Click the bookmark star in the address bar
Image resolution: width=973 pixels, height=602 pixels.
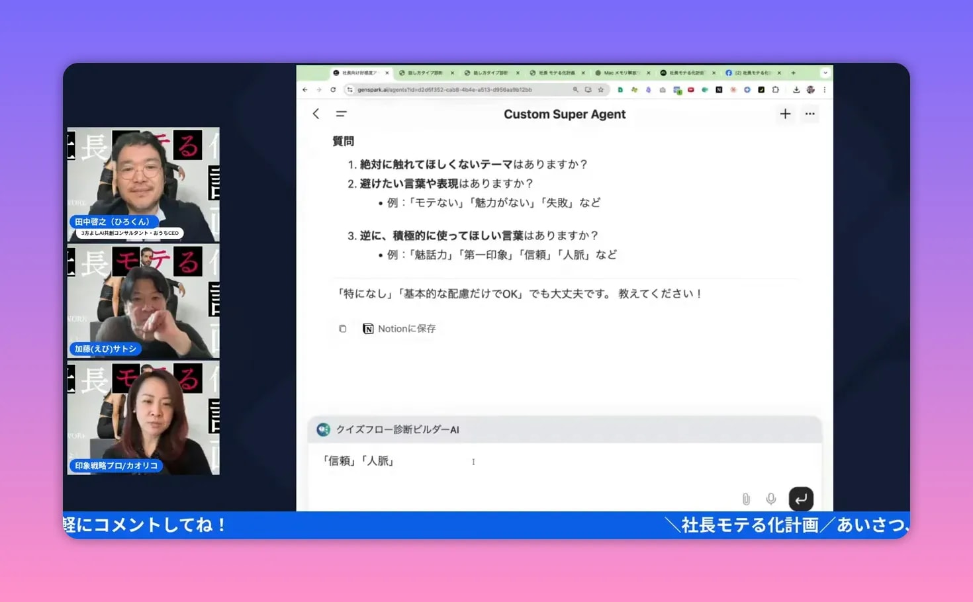[601, 89]
